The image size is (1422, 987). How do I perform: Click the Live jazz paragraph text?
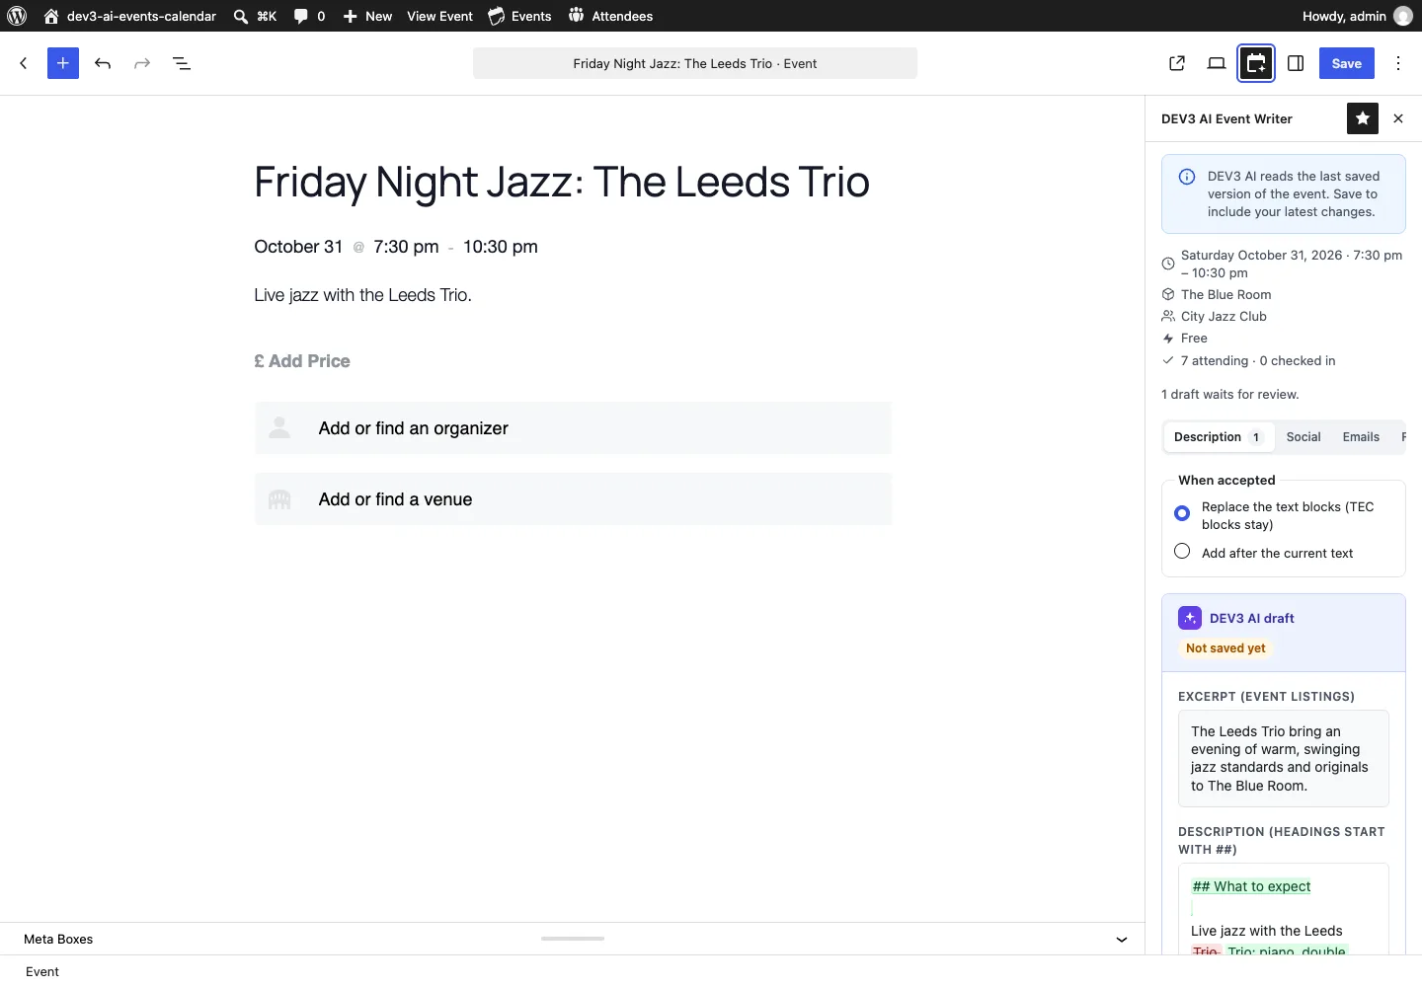coord(362,295)
